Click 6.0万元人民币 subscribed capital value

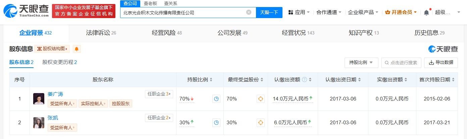point(291,123)
